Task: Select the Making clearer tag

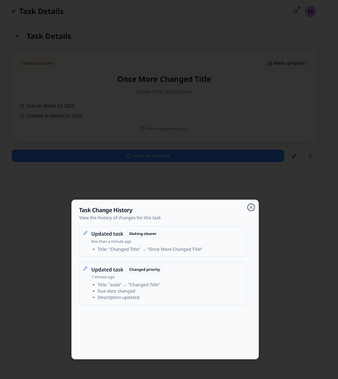Action: tap(143, 234)
